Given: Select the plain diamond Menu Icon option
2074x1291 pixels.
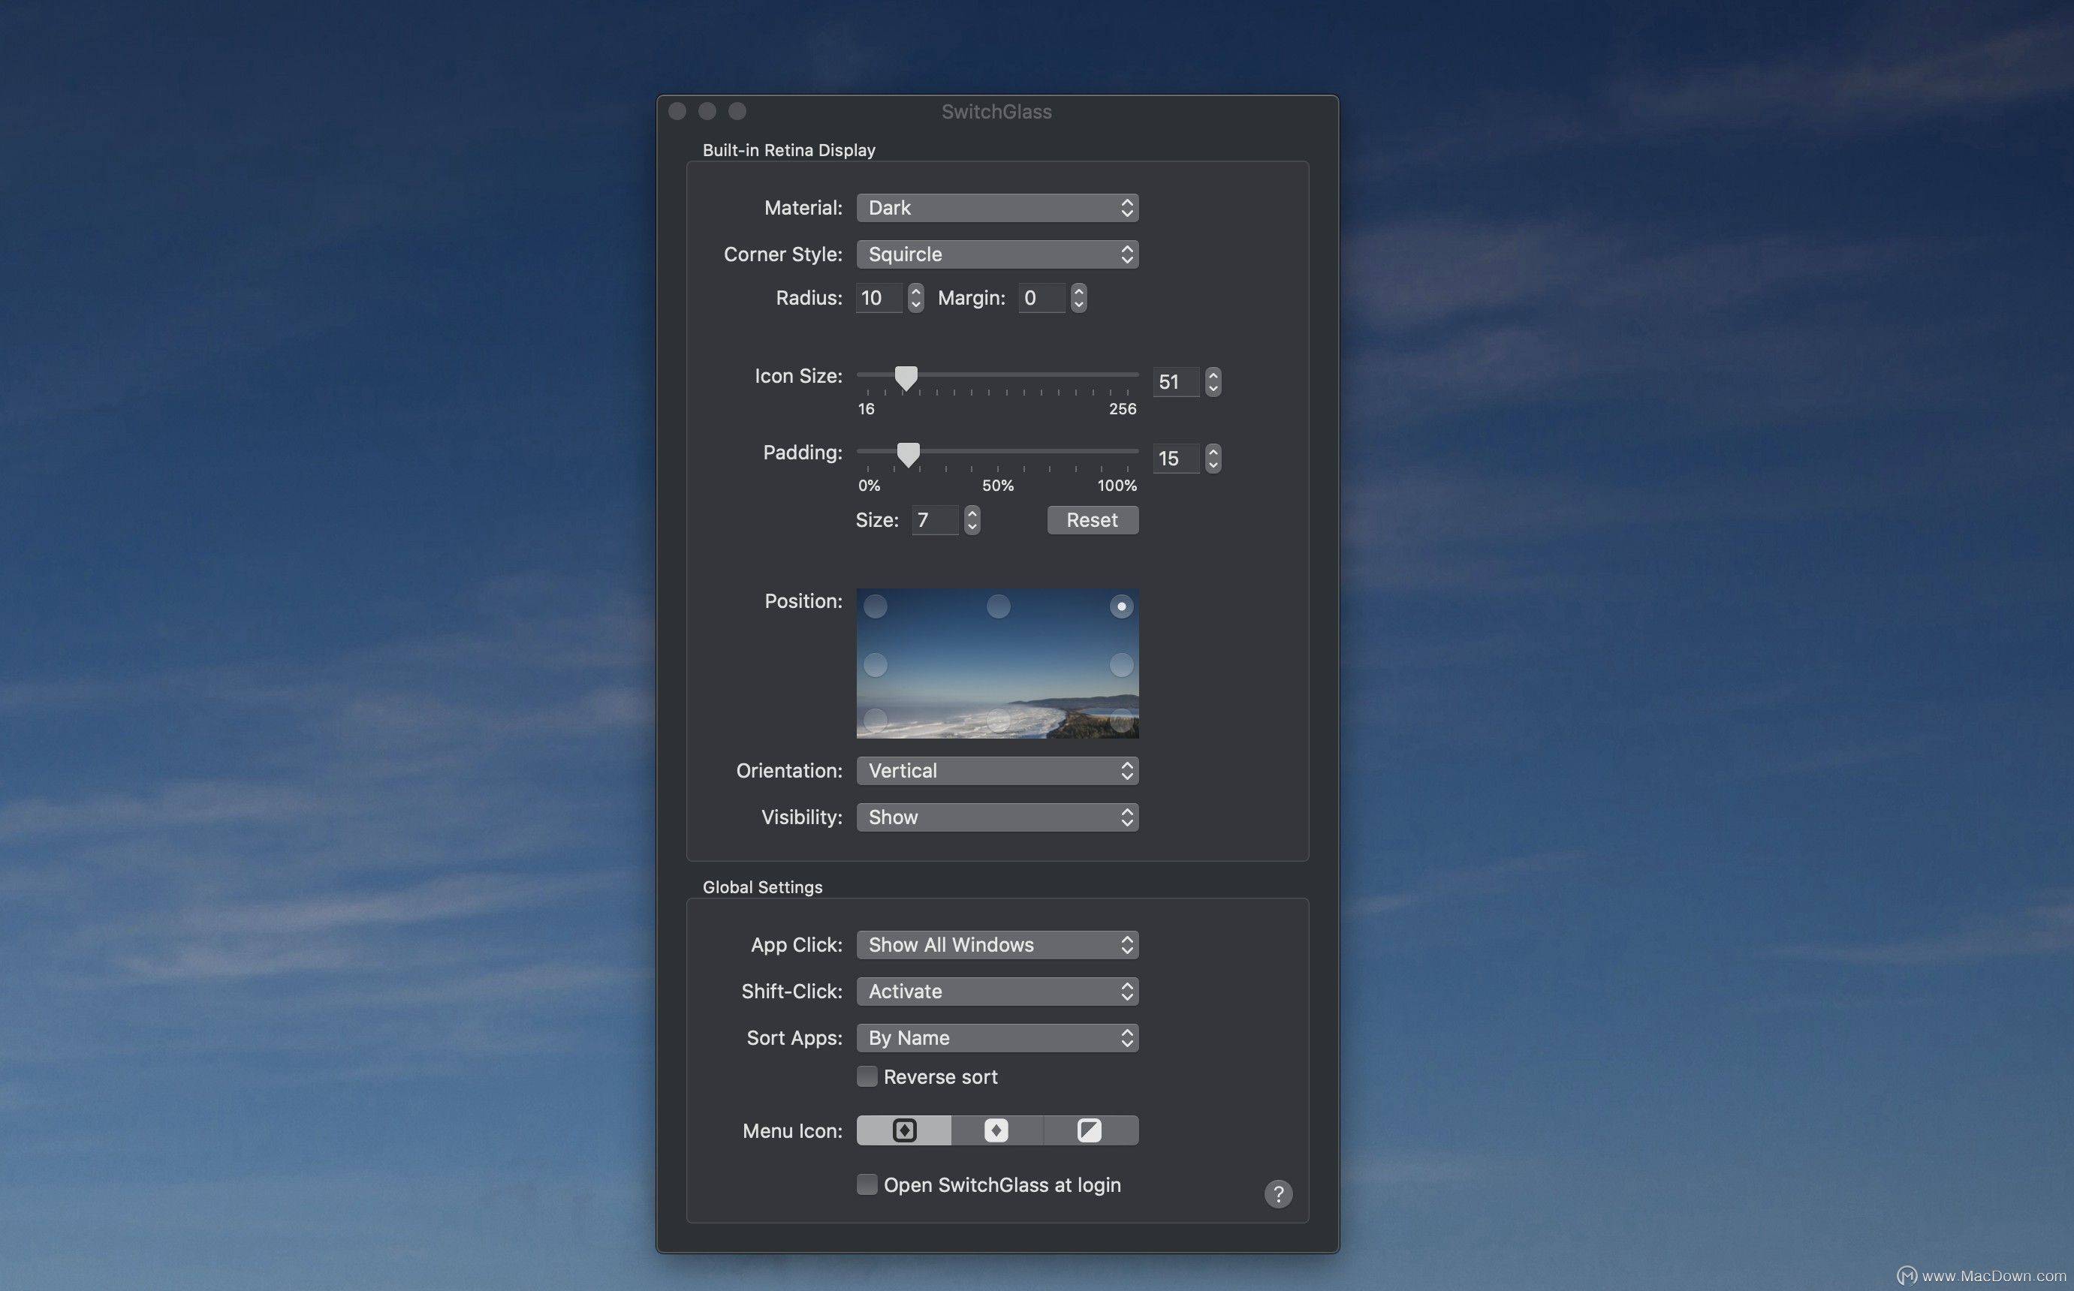Looking at the screenshot, I should pos(996,1130).
